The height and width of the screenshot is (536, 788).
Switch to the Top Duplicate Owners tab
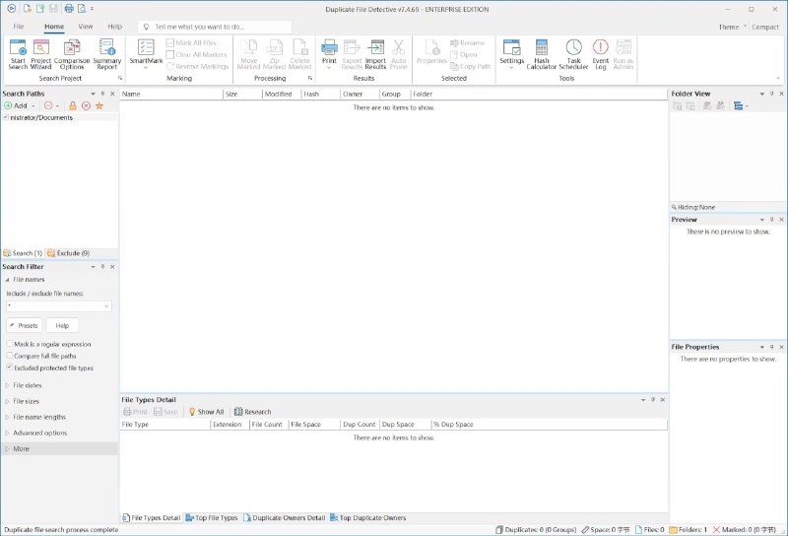click(367, 518)
